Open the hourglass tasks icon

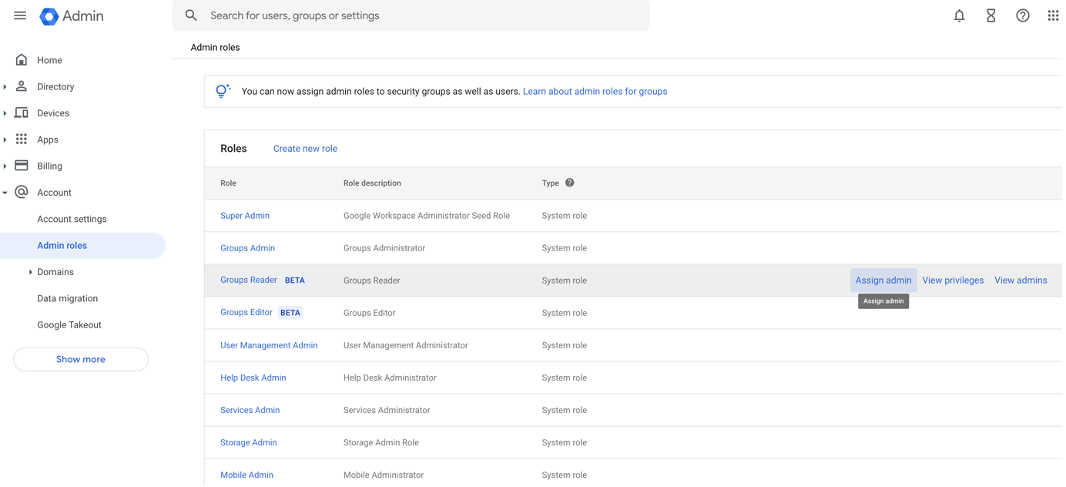991,15
